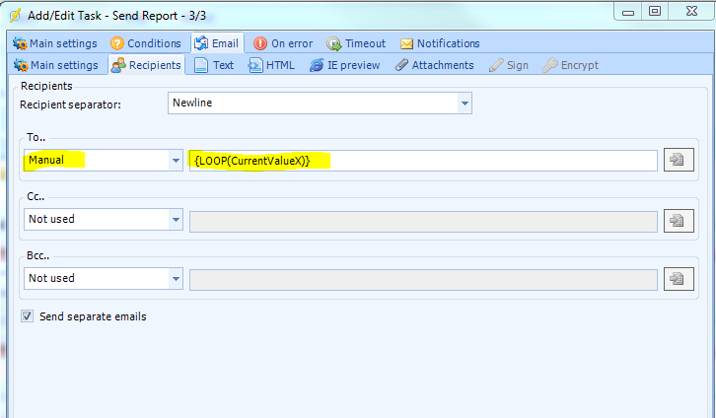
Task: Open the IE preview sub-tab
Action: pyautogui.click(x=345, y=65)
